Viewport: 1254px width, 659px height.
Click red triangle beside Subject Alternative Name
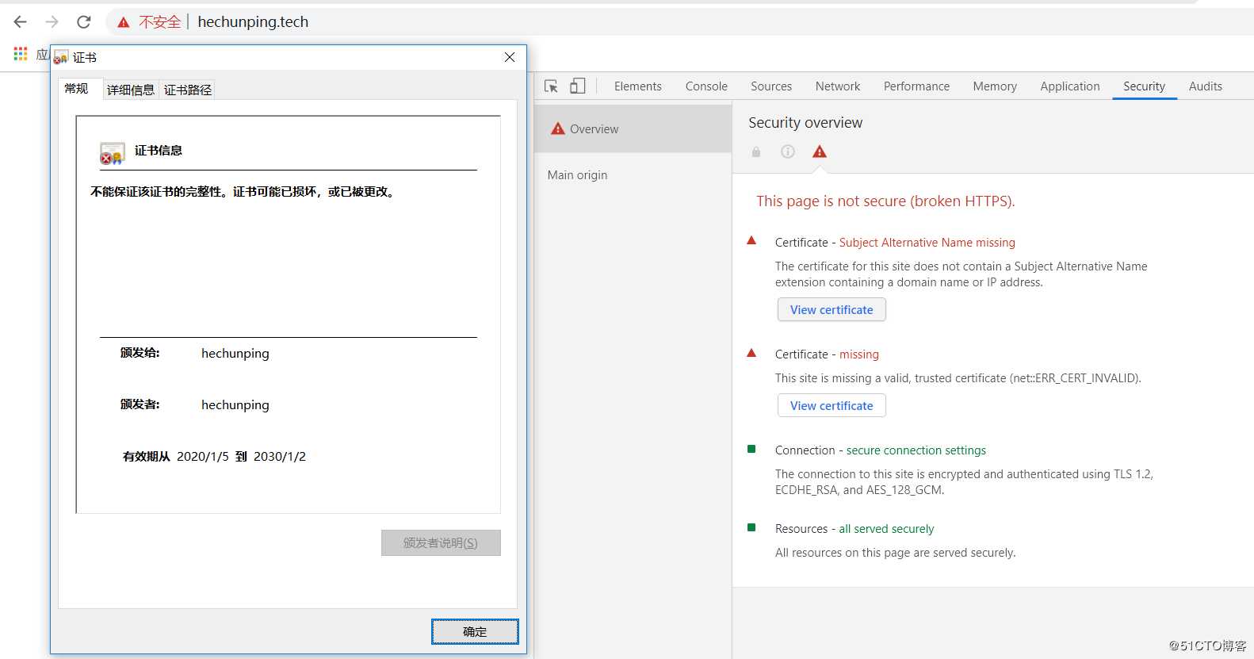[x=751, y=240]
